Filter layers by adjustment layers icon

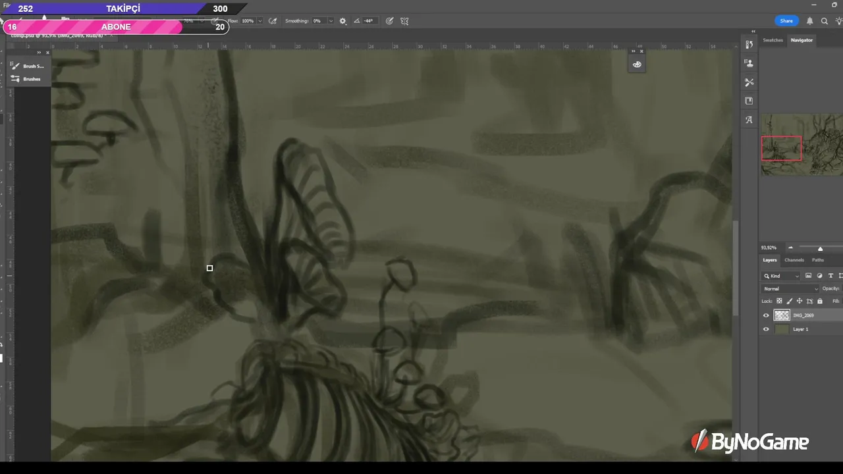tap(819, 276)
